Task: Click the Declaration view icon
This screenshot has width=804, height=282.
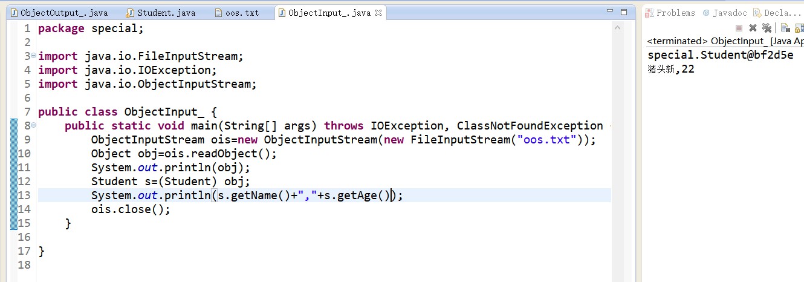Action: click(758, 13)
